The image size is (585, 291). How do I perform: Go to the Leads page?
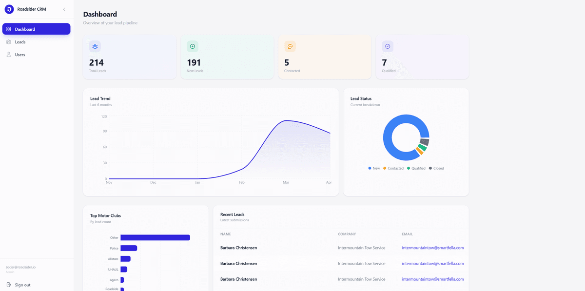tap(20, 42)
